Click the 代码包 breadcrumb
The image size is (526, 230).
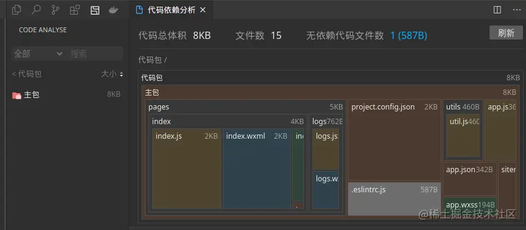coord(150,60)
